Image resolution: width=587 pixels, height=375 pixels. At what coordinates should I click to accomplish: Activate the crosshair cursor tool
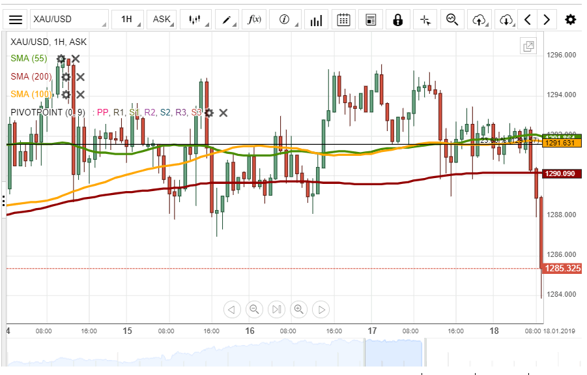(x=425, y=20)
